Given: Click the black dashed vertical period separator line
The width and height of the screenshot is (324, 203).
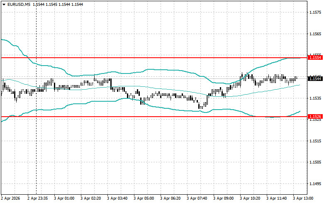Looking at the screenshot, I should point(37,97).
